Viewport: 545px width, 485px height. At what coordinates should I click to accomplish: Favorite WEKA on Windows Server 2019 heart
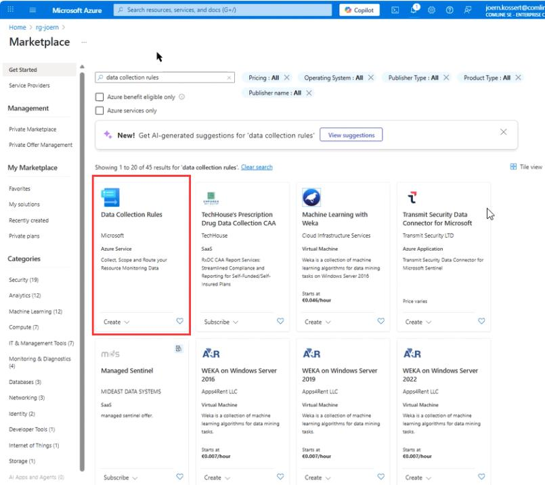click(x=381, y=477)
